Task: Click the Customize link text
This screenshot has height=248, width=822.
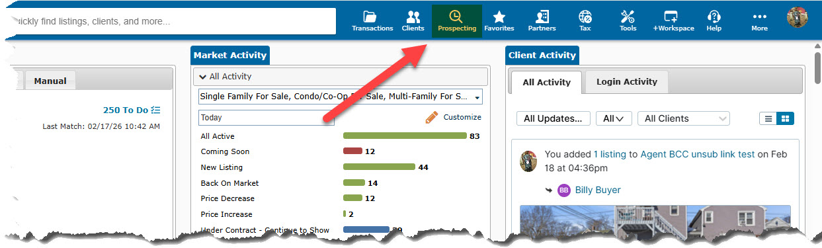Action: (x=462, y=117)
